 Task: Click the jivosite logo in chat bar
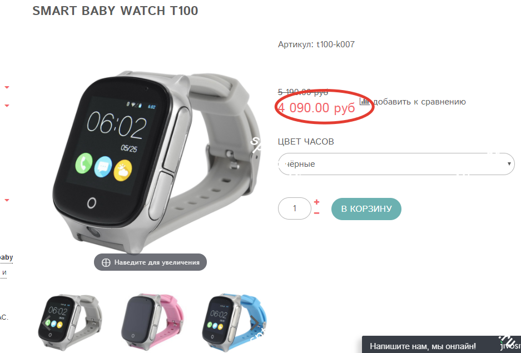tap(510, 345)
